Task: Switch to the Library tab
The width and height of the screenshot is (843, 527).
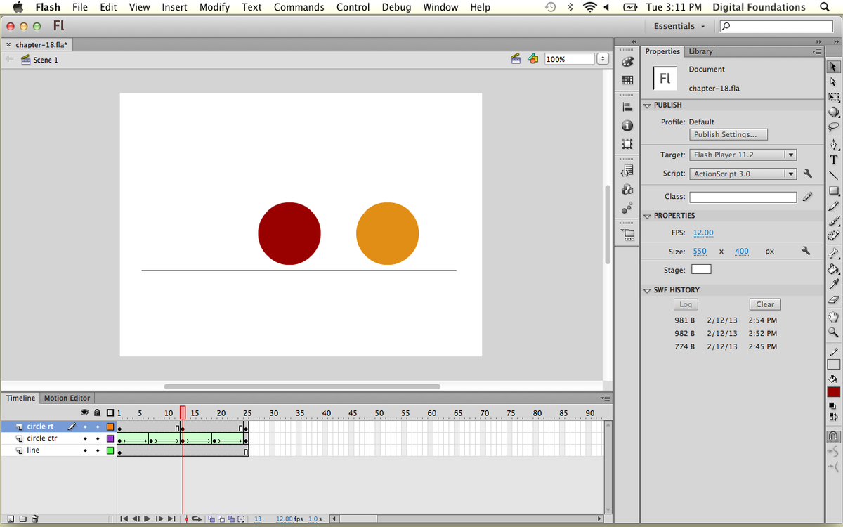Action: [700, 51]
